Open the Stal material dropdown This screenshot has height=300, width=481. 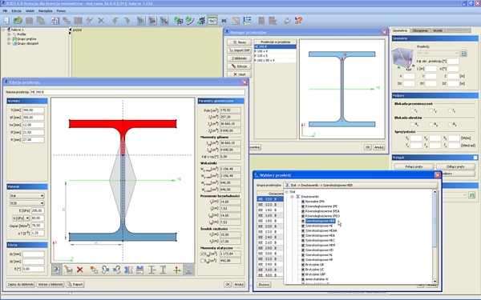[x=27, y=196]
